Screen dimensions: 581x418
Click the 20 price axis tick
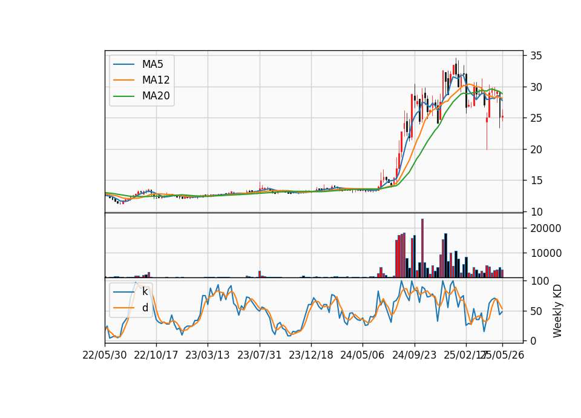point(536,150)
